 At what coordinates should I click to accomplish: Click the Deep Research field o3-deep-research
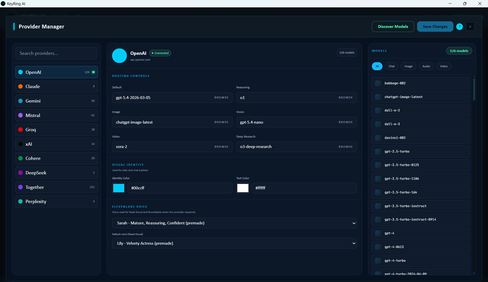[296, 147]
